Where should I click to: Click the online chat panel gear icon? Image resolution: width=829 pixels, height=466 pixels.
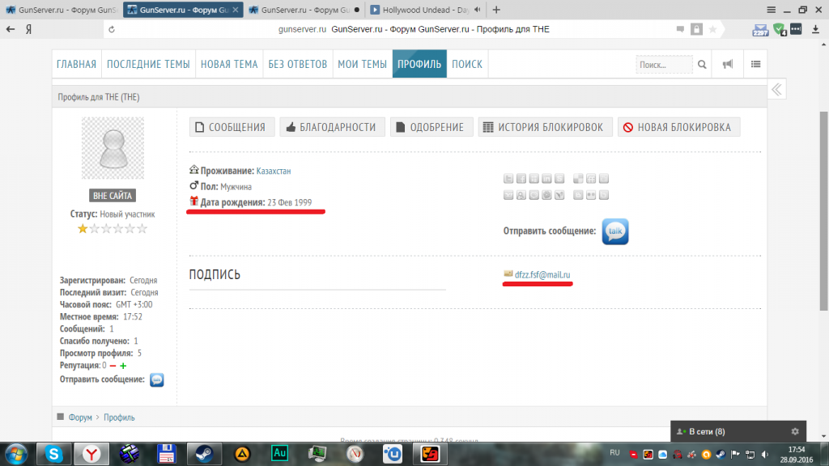794,432
